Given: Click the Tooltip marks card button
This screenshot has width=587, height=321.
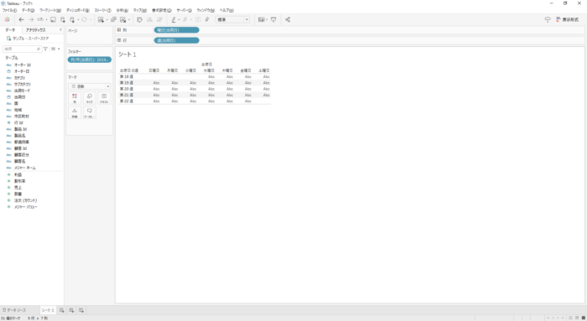Looking at the screenshot, I should click(x=90, y=112).
